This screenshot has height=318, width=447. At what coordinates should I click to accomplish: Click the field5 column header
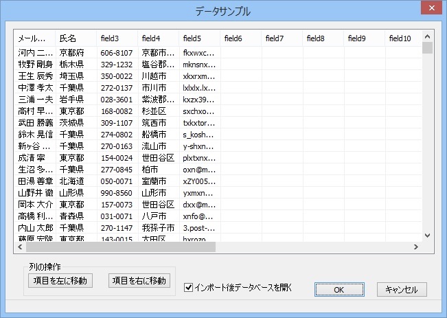point(199,38)
